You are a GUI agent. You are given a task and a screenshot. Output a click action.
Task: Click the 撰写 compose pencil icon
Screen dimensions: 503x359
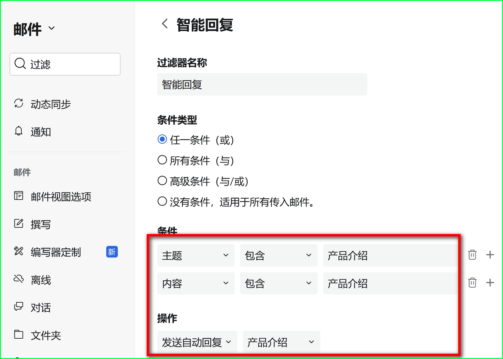(19, 223)
